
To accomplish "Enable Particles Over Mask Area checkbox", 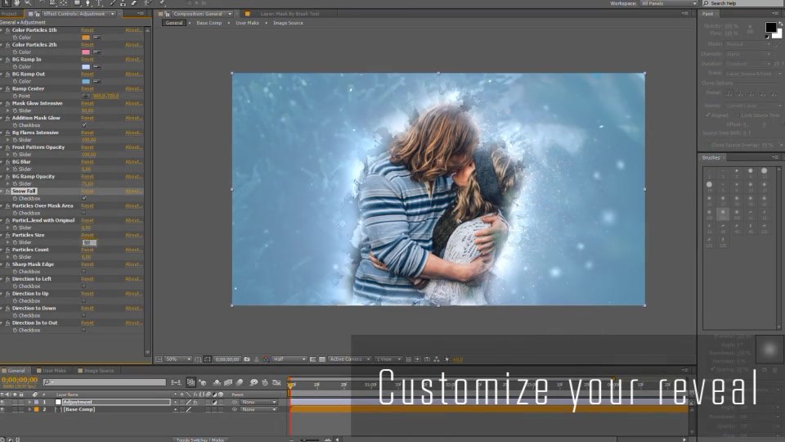I will 84,213.
